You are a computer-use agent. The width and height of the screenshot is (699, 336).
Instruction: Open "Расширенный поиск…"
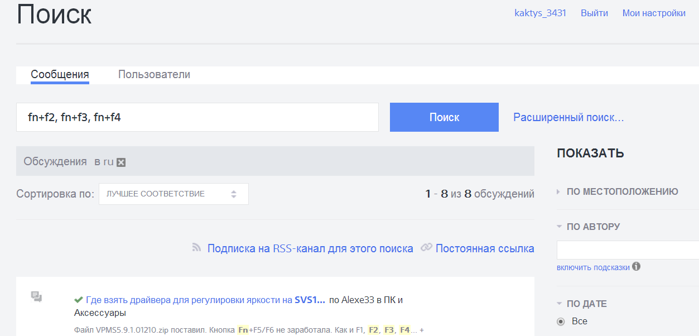tap(568, 117)
